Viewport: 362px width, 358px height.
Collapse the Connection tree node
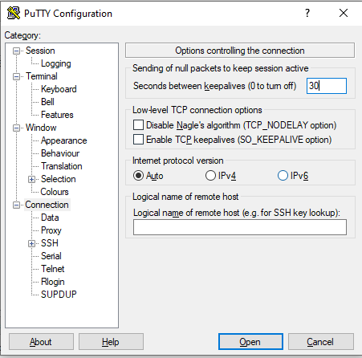[16, 205]
